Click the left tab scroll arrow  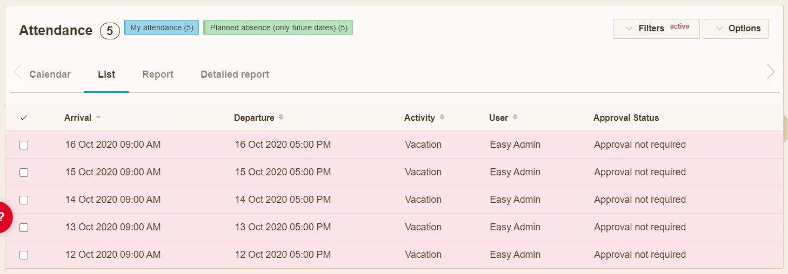pos(18,72)
